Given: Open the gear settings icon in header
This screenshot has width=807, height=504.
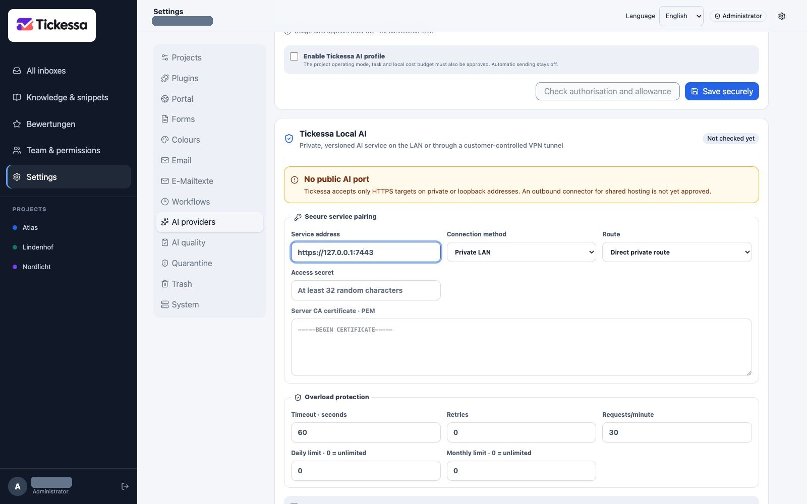Looking at the screenshot, I should point(782,16).
